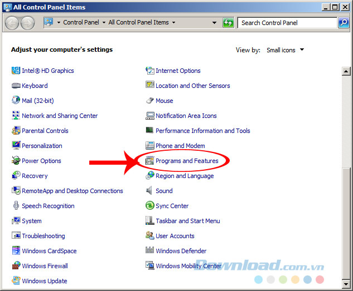The image size is (353, 291).
Task: Open the Troubleshooting link
Action: (x=43, y=236)
